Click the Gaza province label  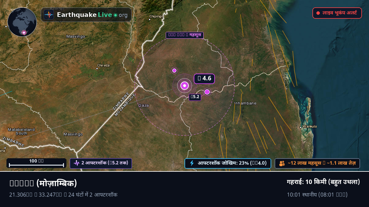coord(144,105)
